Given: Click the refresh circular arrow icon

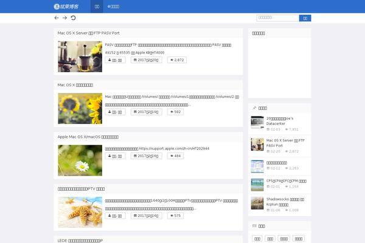Looking at the screenshot, I should click(73, 18).
